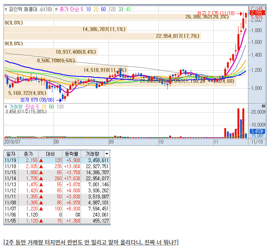The image size is (271, 249).
Task: Click the moving average period 33
Action: [x=121, y=9]
